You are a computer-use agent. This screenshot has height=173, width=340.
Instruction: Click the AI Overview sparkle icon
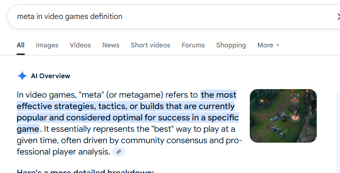[22, 76]
